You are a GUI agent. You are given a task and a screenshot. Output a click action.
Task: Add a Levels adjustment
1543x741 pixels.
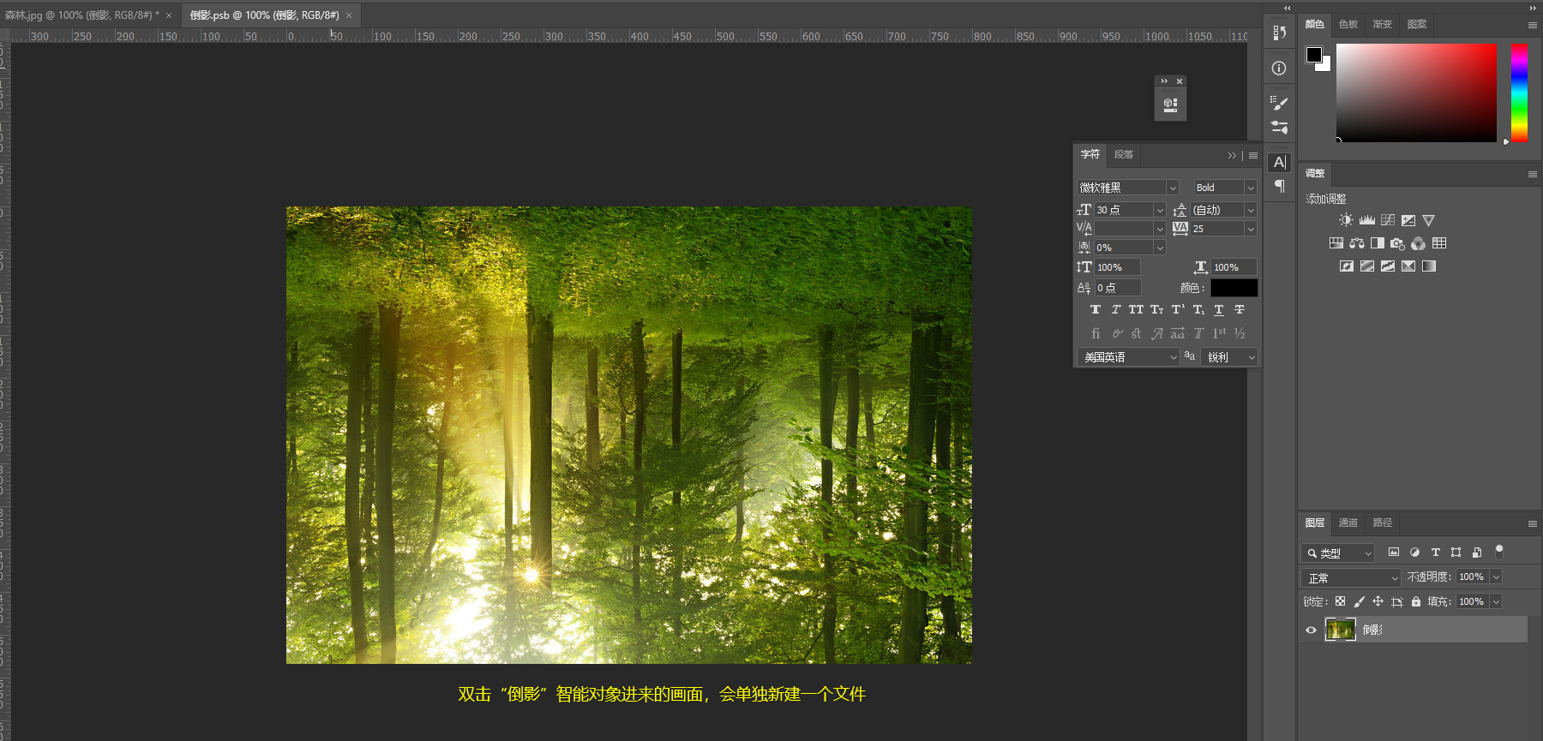[1366, 220]
